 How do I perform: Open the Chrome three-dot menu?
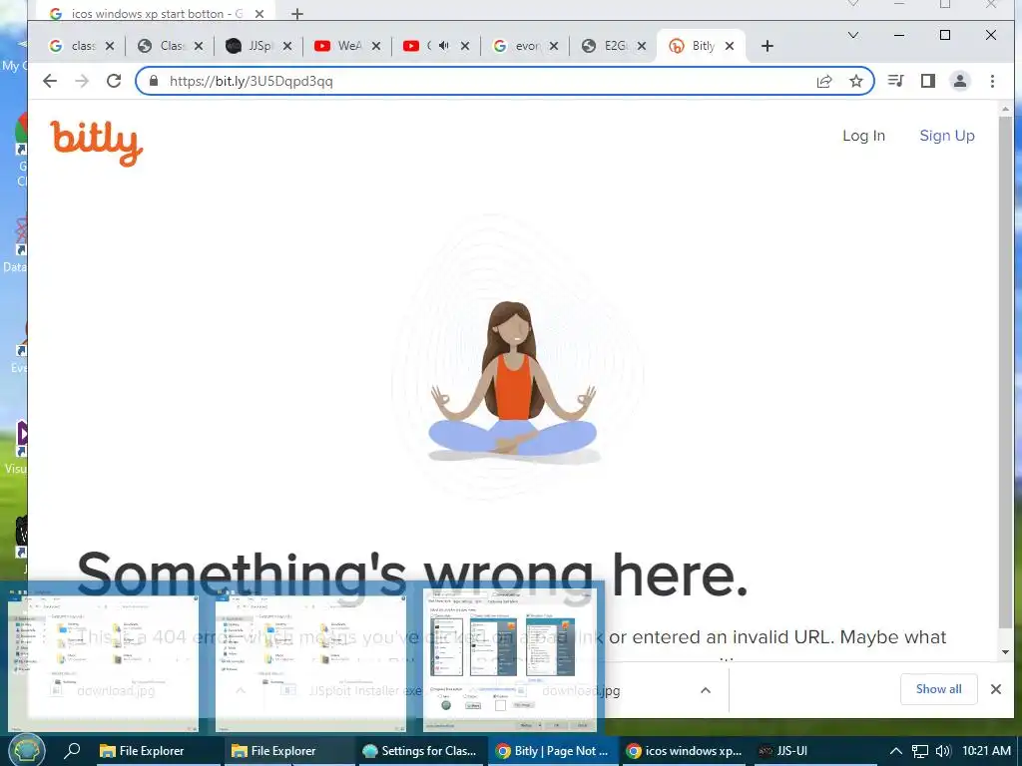coord(992,81)
